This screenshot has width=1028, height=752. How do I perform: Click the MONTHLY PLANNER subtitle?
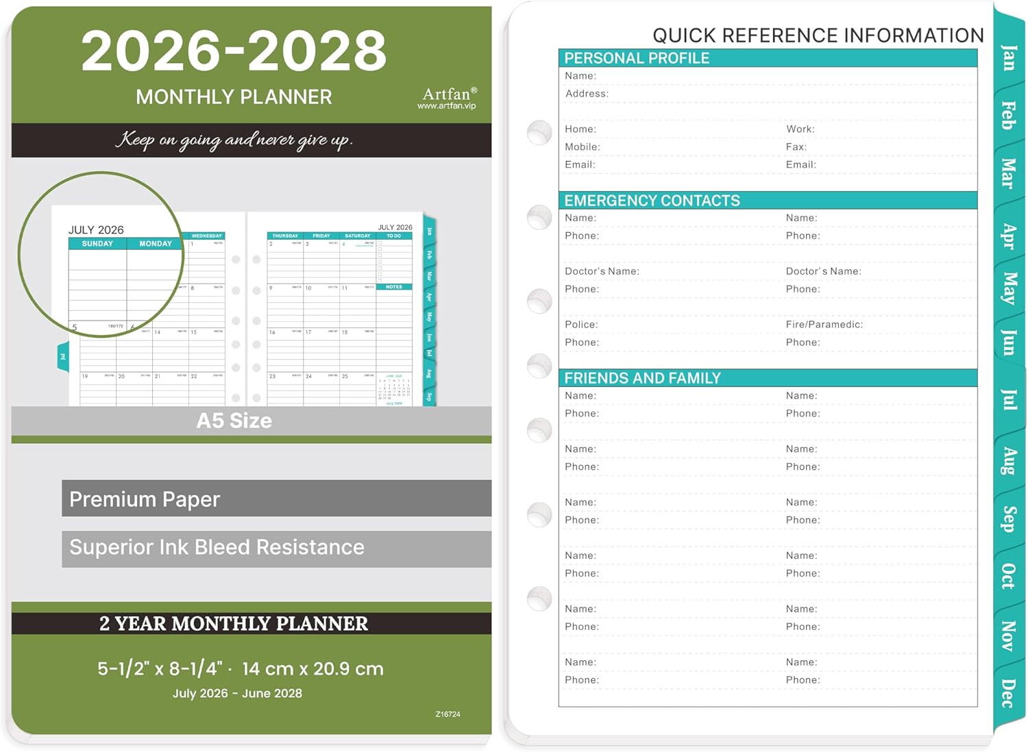pos(234,97)
